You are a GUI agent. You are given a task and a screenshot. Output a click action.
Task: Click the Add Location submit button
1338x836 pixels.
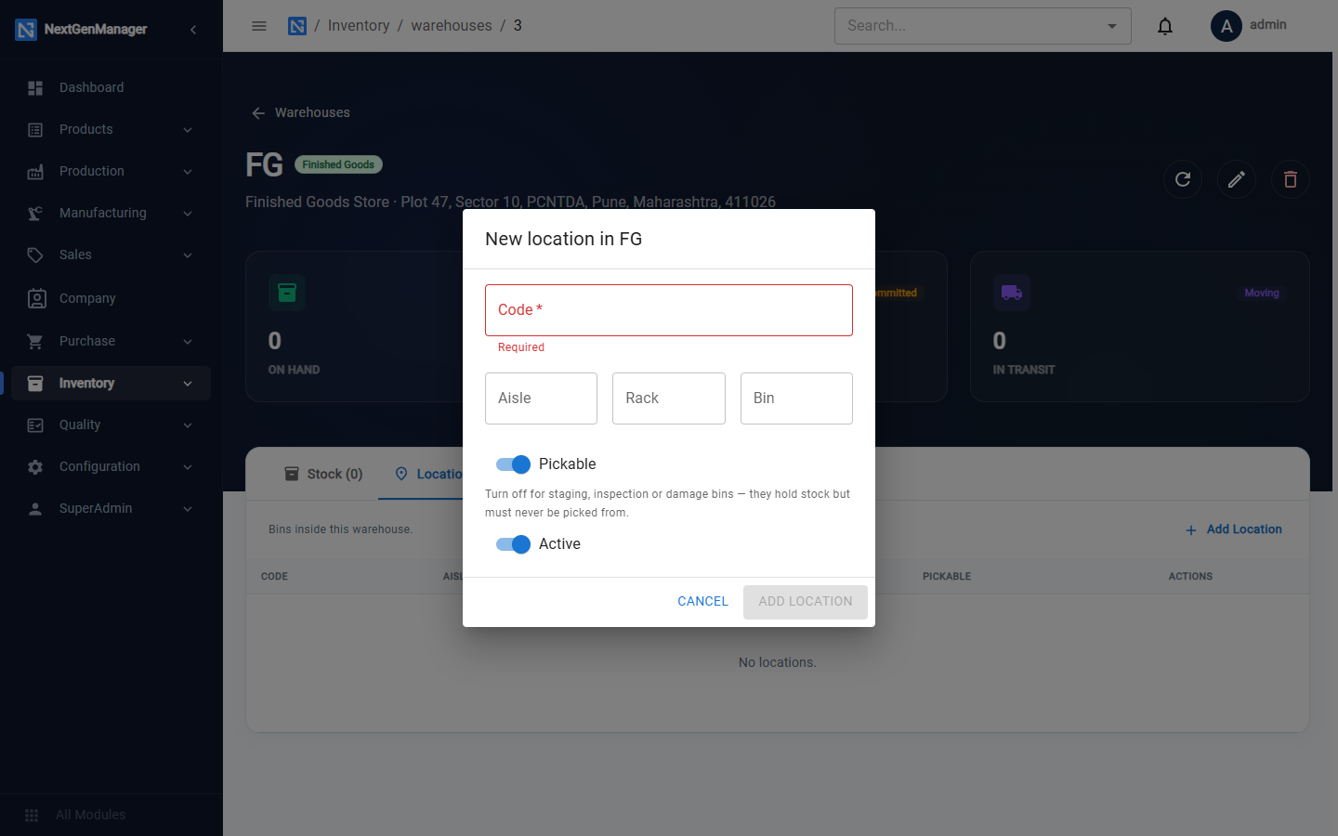coord(806,602)
